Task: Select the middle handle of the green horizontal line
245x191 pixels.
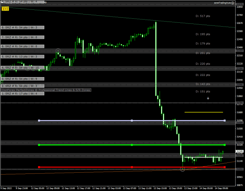Action: 132,145
